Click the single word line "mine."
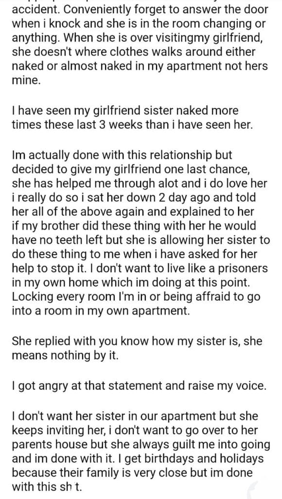Screen dimensions: 282x499 pyautogui.click(x=26, y=79)
